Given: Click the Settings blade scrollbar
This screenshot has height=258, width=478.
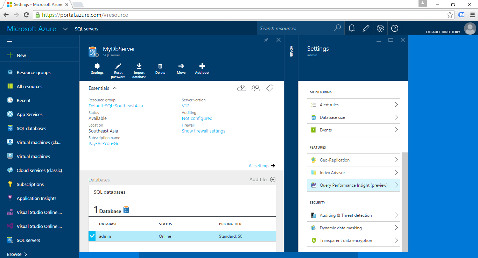Looking at the screenshot, I should [405, 202].
